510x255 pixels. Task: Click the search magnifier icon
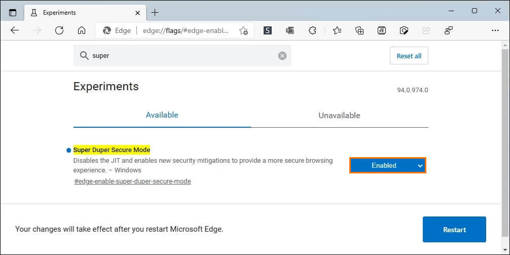pyautogui.click(x=84, y=56)
